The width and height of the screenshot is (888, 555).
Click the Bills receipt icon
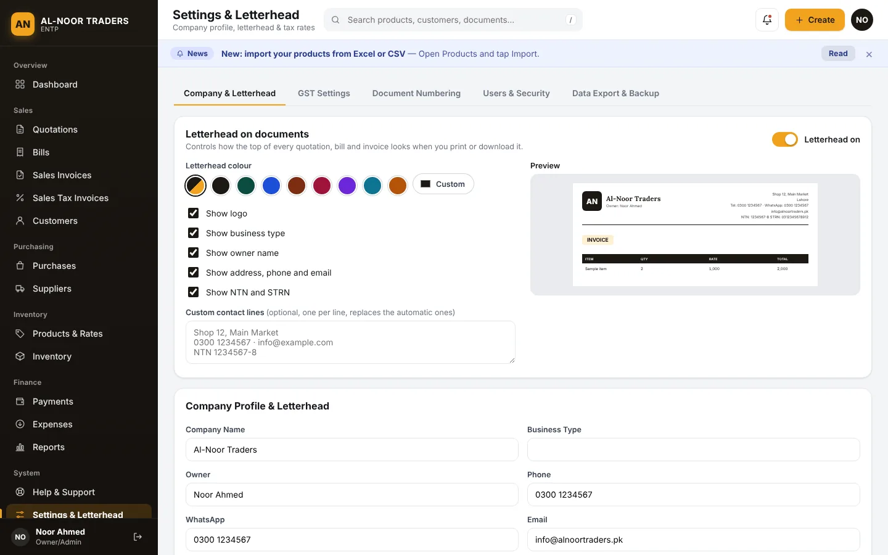click(20, 152)
